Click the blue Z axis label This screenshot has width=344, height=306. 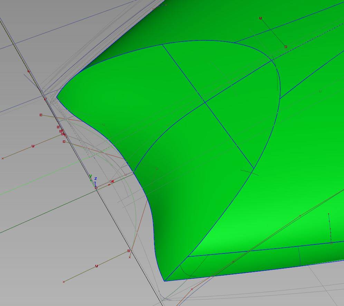click(96, 179)
